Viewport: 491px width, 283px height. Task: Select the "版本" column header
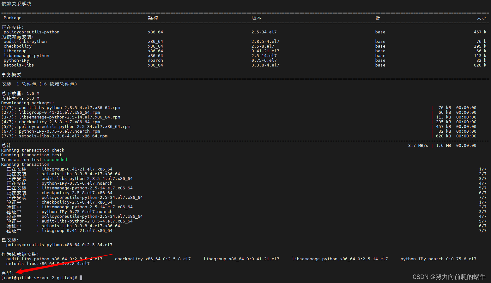point(257,18)
